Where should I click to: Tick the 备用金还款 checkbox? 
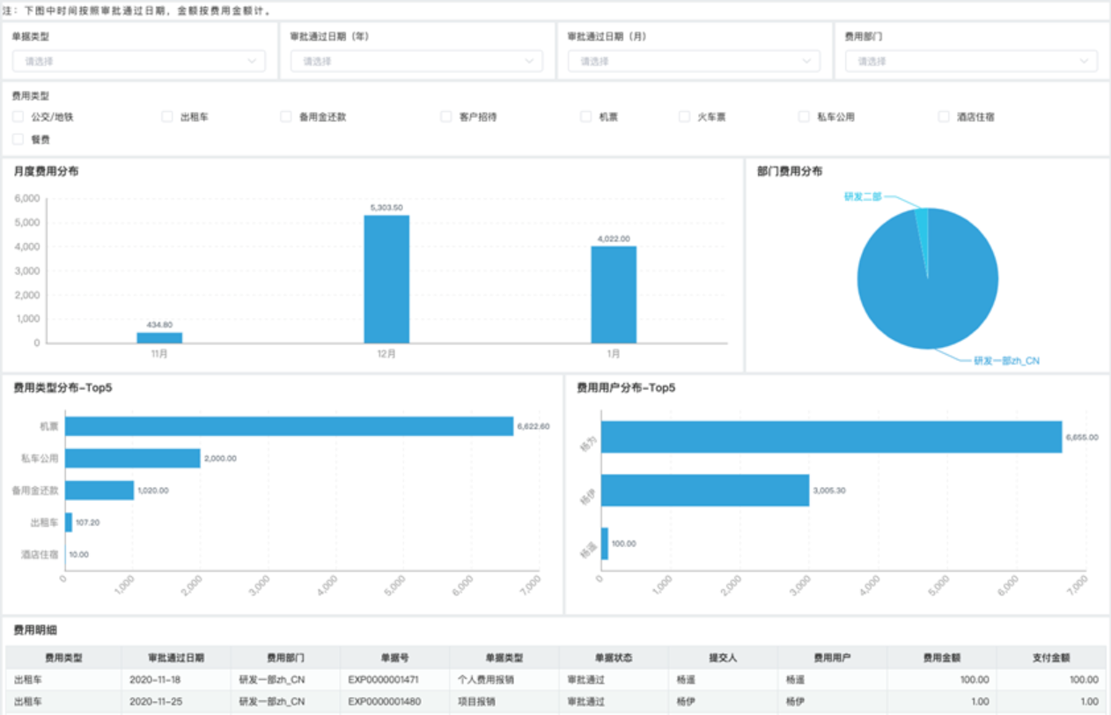tap(286, 116)
